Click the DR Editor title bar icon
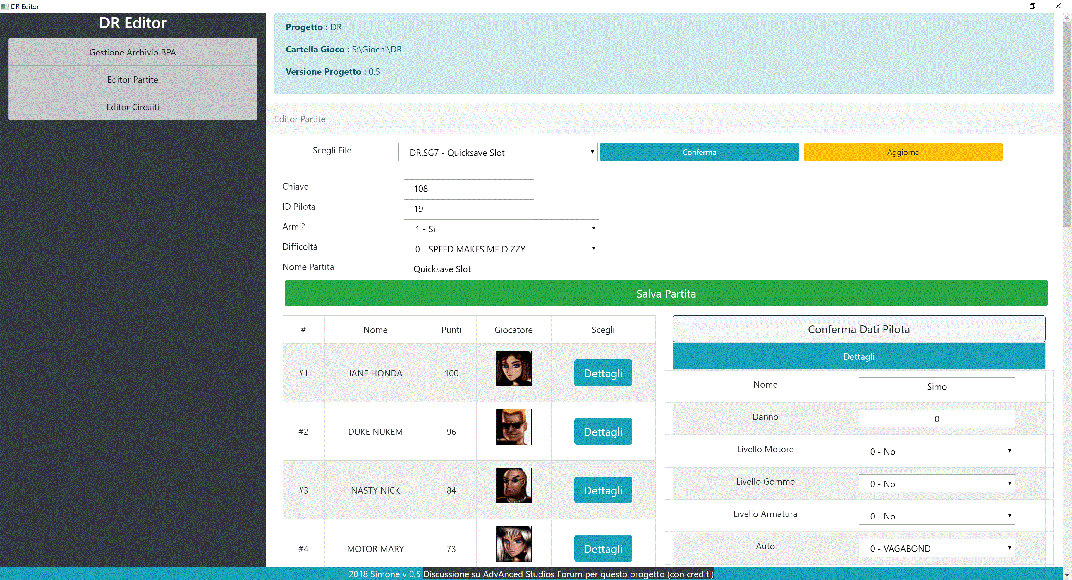This screenshot has height=580, width=1072. pyautogui.click(x=4, y=6)
